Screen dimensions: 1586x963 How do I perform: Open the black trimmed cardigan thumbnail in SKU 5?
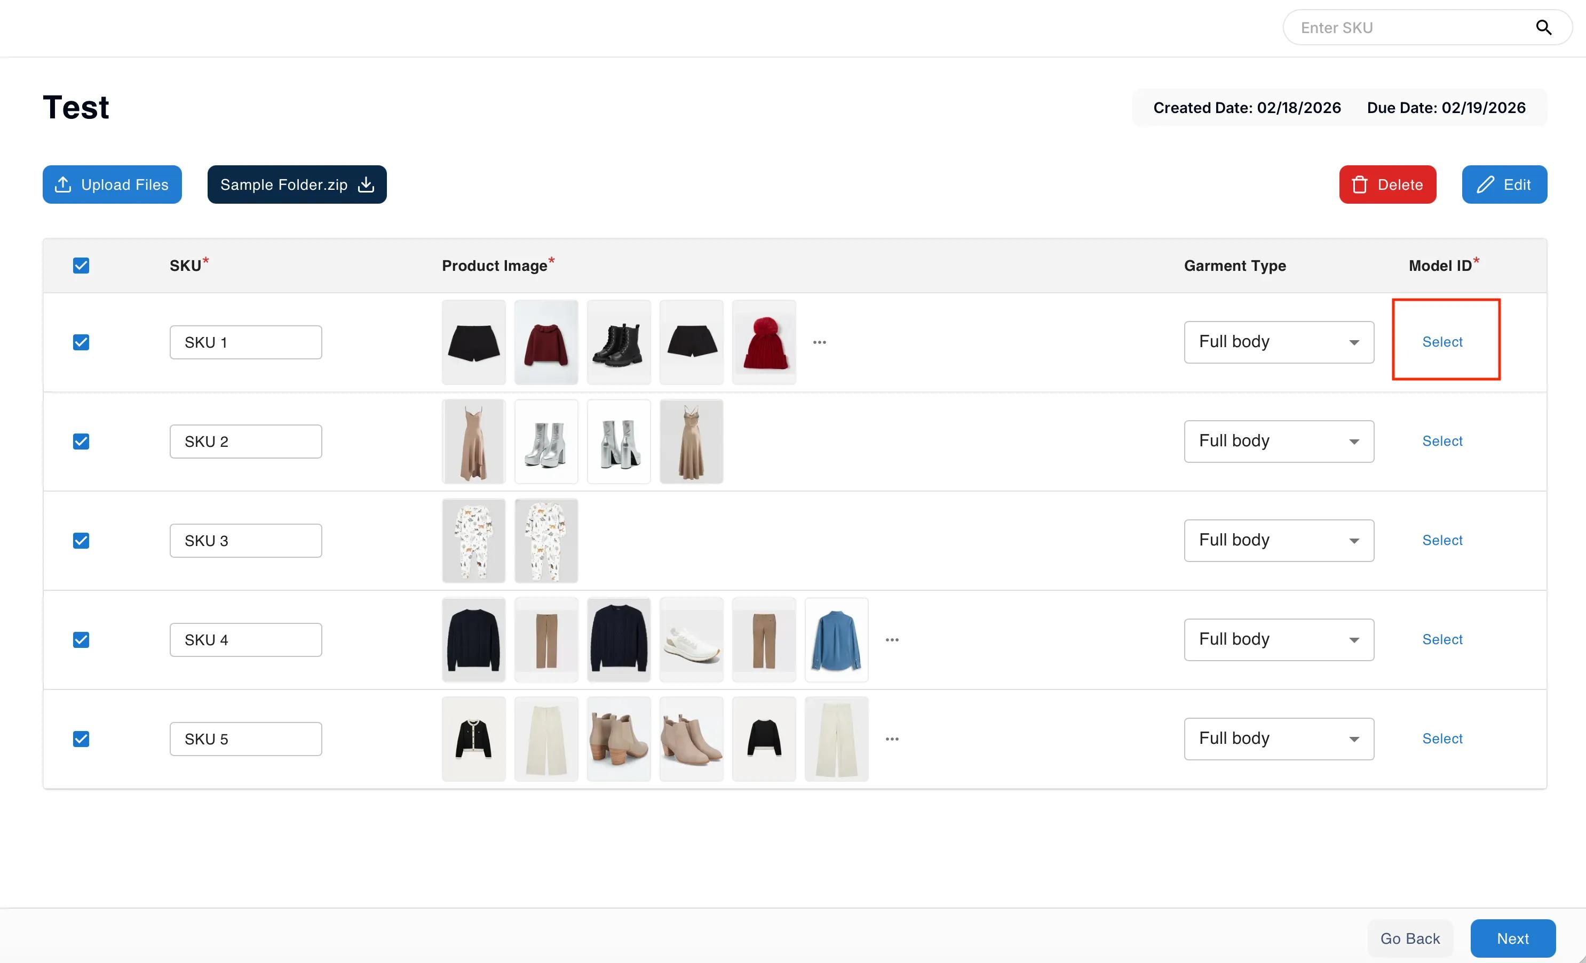tap(474, 739)
